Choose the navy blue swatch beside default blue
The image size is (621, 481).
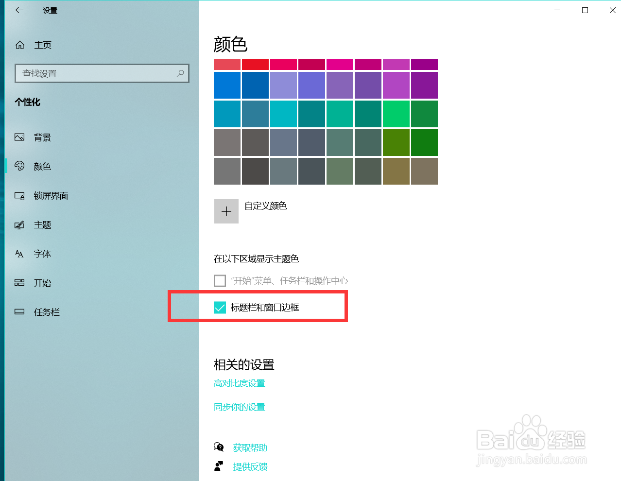click(x=255, y=85)
